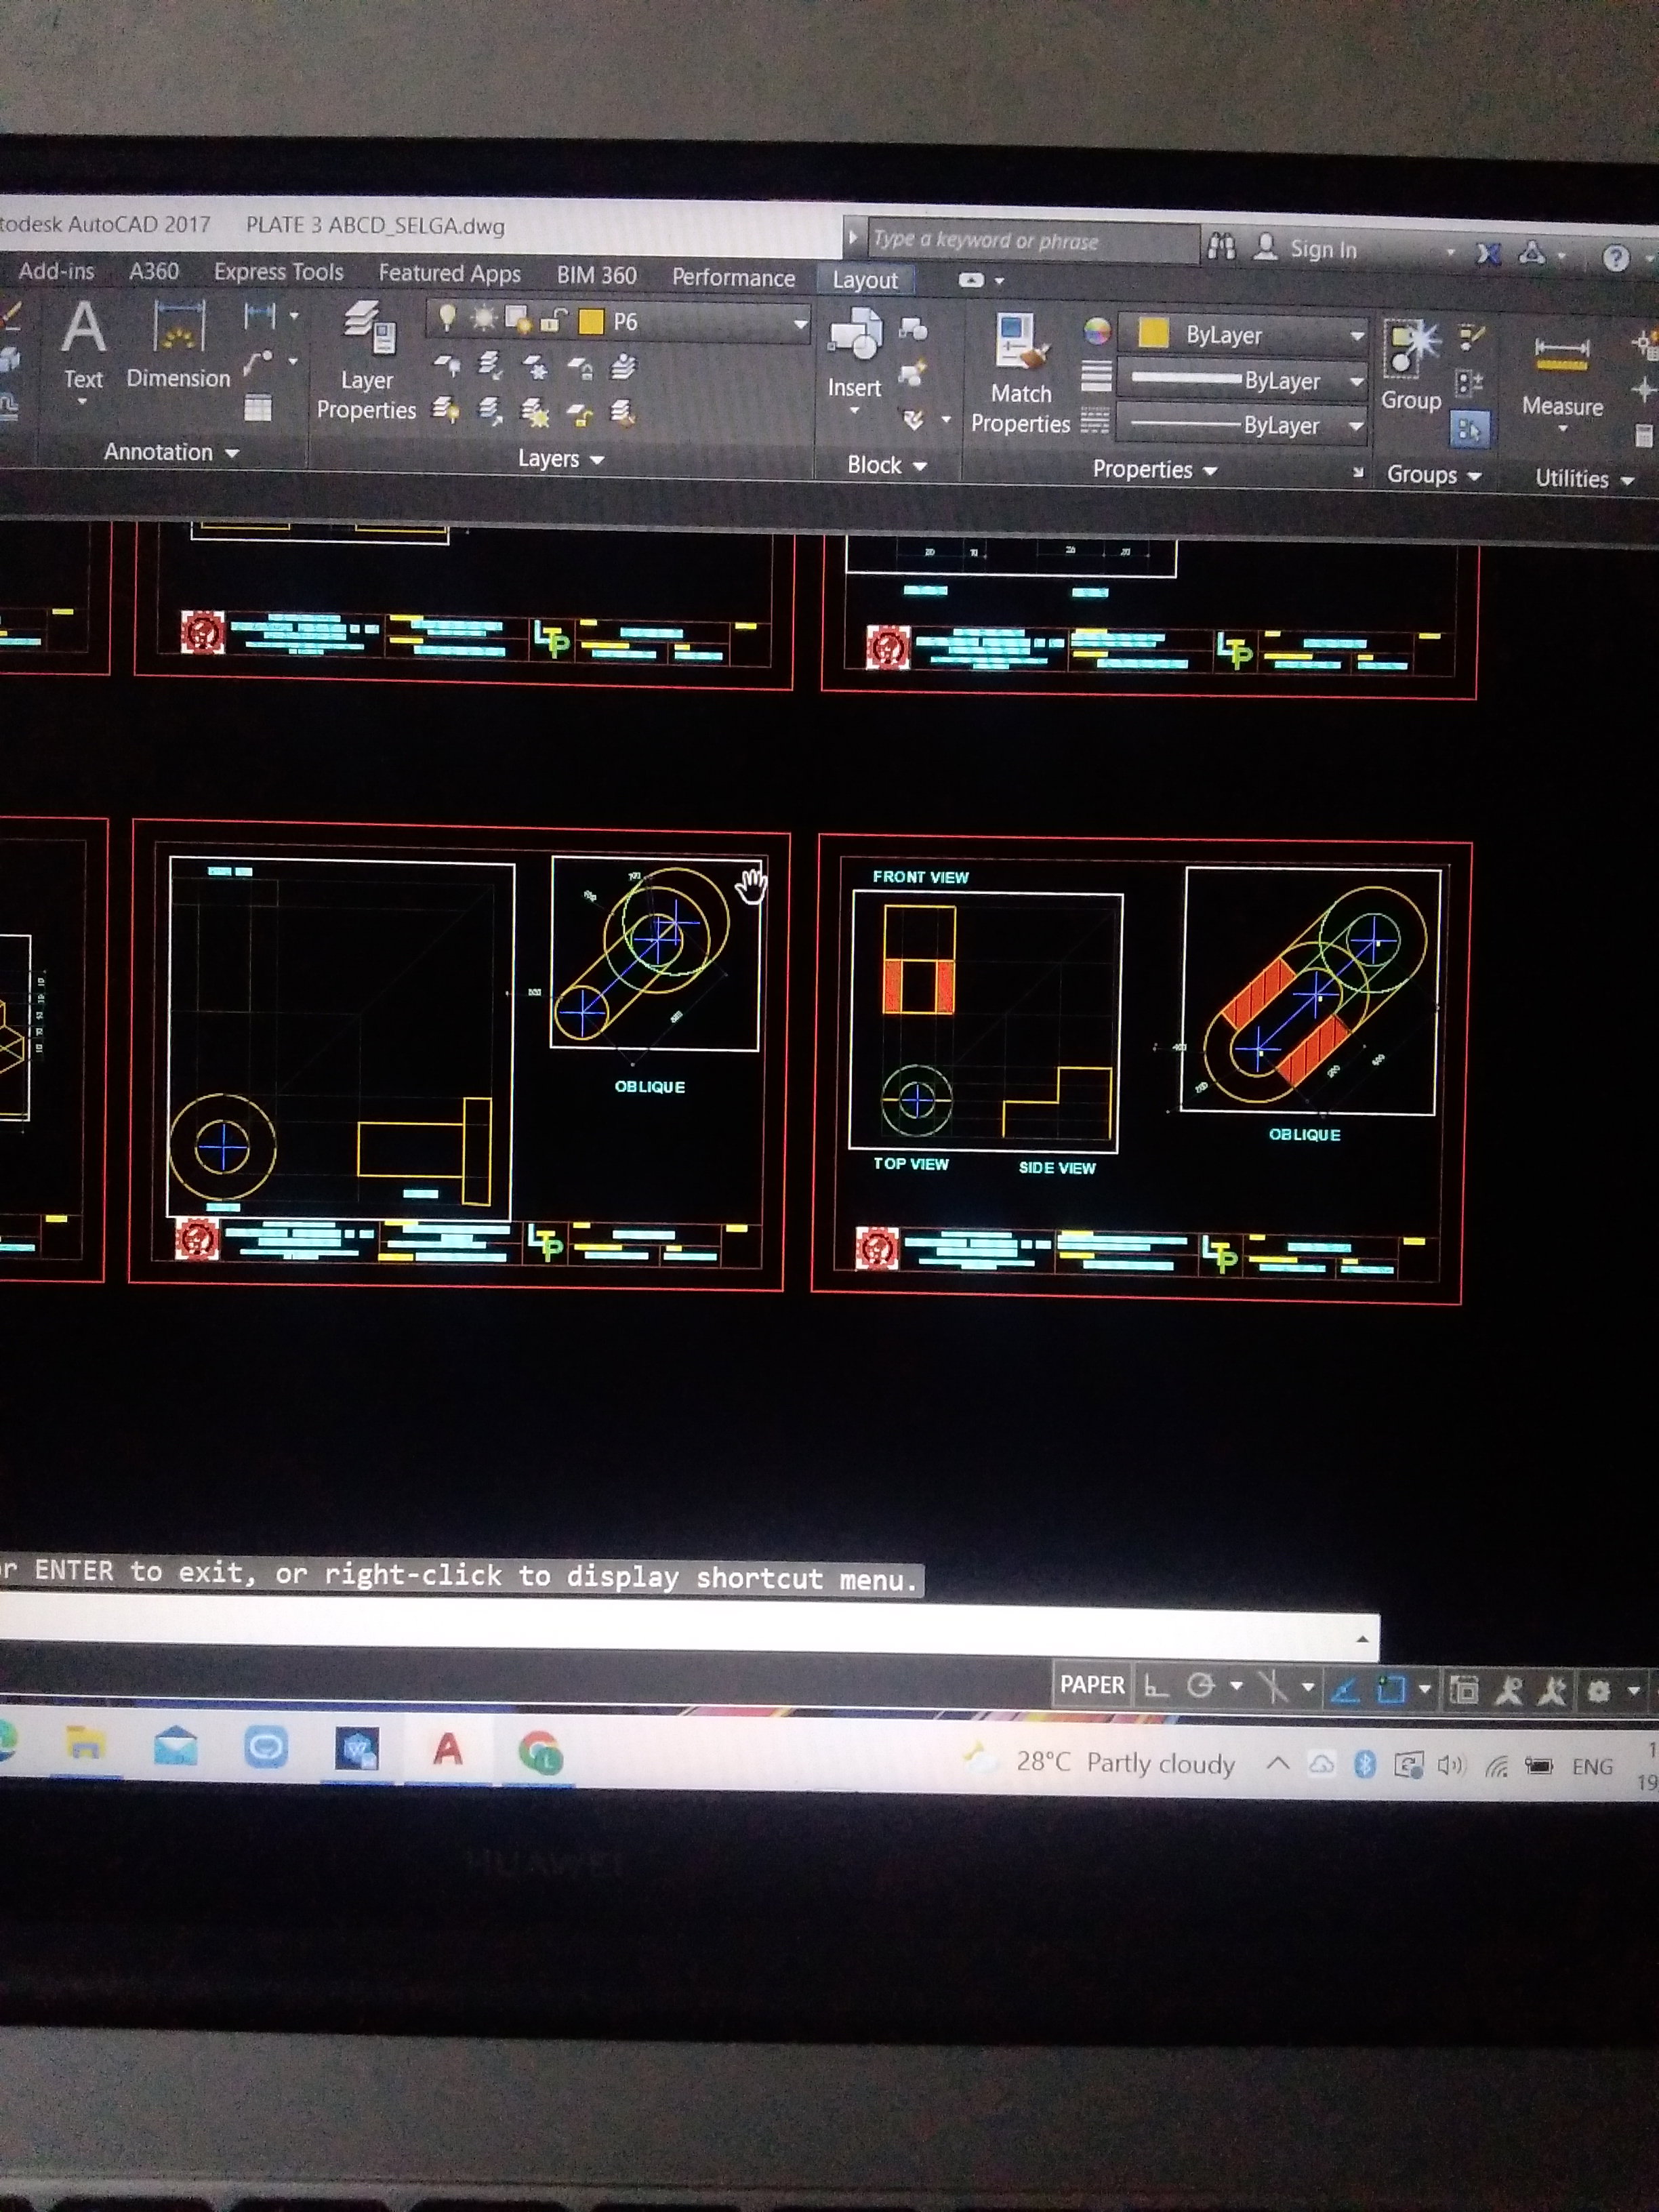The image size is (1659, 2212).
Task: Toggle Object Snap Tracking in status bar
Action: (x=1345, y=1689)
